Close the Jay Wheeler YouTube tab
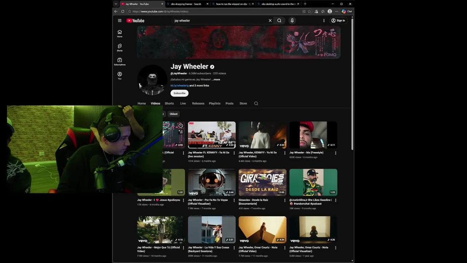Screen dimensions: 467x263 point(162,4)
